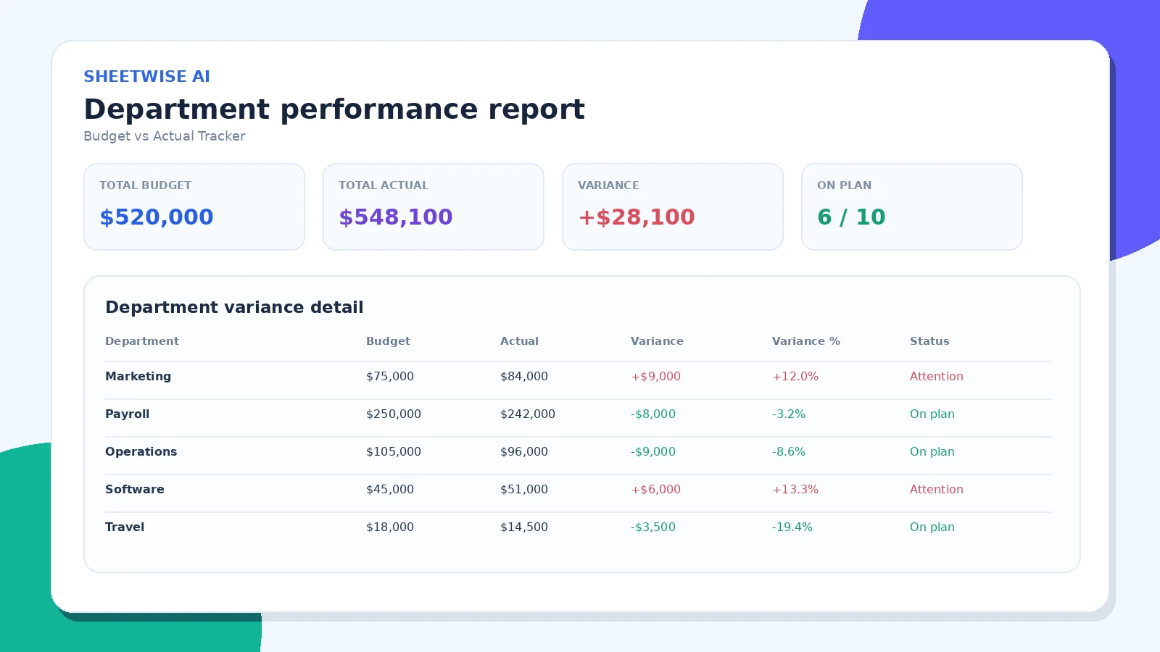The height and width of the screenshot is (652, 1160).
Task: Select the Total Actual summary card
Action: [434, 207]
